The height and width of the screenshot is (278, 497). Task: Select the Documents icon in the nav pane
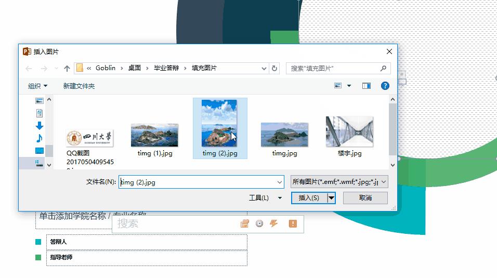[x=40, y=113]
